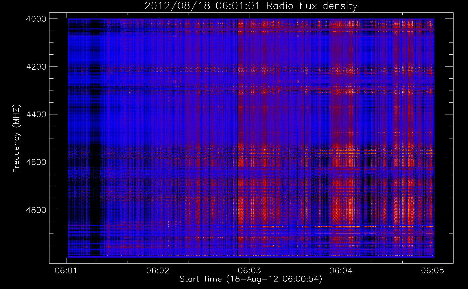Screen dimensions: 468x289
Task: Click the 4600 frequency tick label
Action: click(36, 162)
